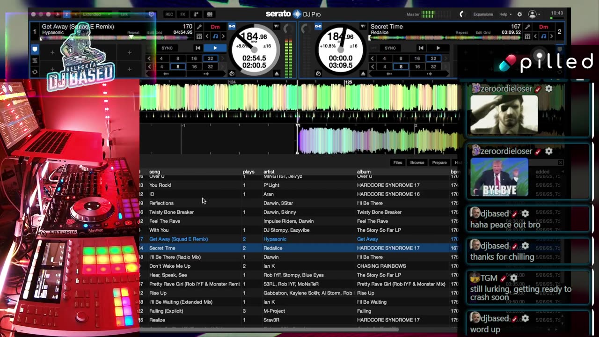Jump to previous track start on deck 1
Viewport: 599px width, 337px height.
point(198,48)
